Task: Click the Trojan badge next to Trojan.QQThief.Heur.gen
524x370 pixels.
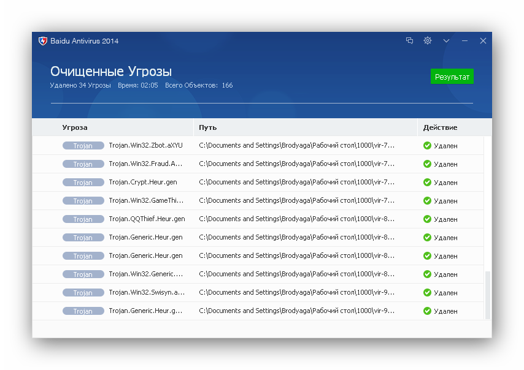Action: [x=83, y=219]
